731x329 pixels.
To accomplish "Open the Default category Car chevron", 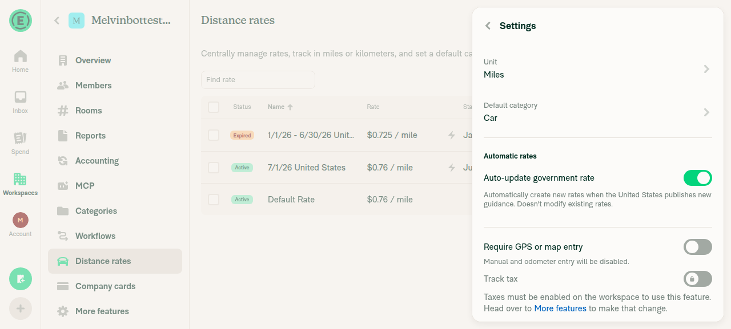I will [706, 112].
